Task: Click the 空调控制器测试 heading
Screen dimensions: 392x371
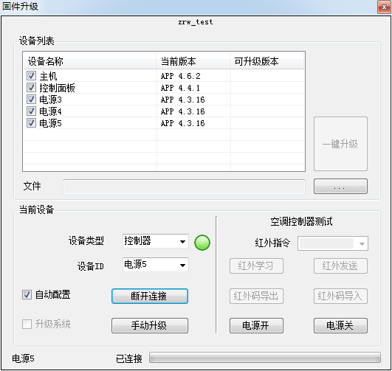Action: pos(301,221)
